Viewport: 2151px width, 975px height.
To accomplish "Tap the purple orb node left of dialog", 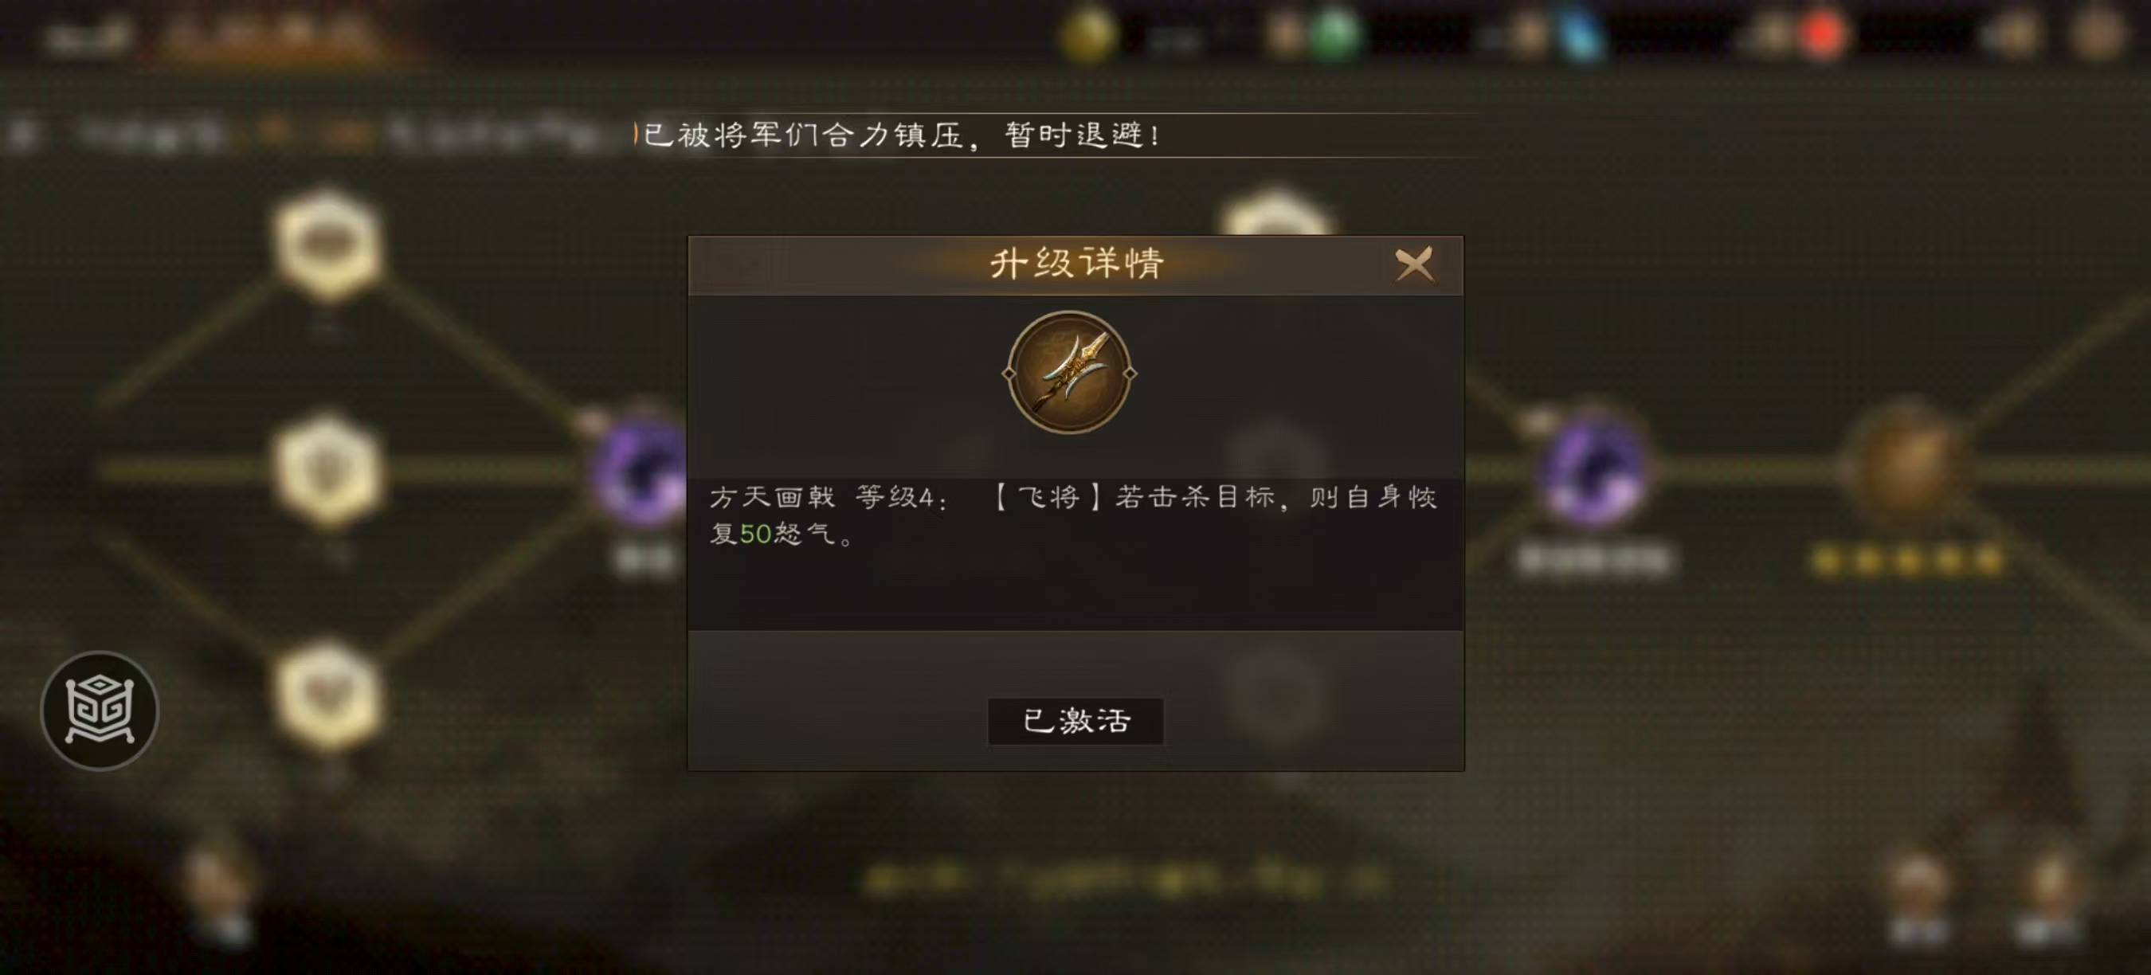I will click(x=641, y=470).
